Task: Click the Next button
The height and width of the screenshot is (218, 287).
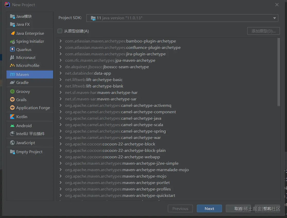Action: pos(209,208)
